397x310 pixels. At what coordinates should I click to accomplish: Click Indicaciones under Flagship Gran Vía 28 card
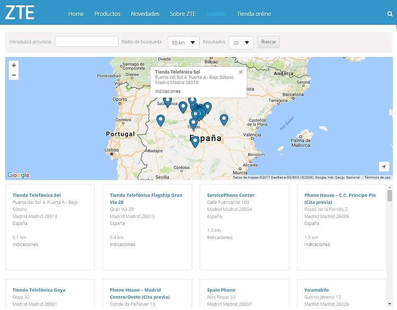coord(122,245)
